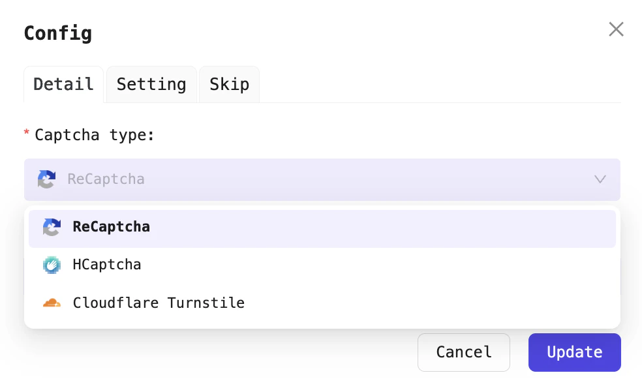The width and height of the screenshot is (642, 390).
Task: Click the red required asterisk
Action: 27,134
